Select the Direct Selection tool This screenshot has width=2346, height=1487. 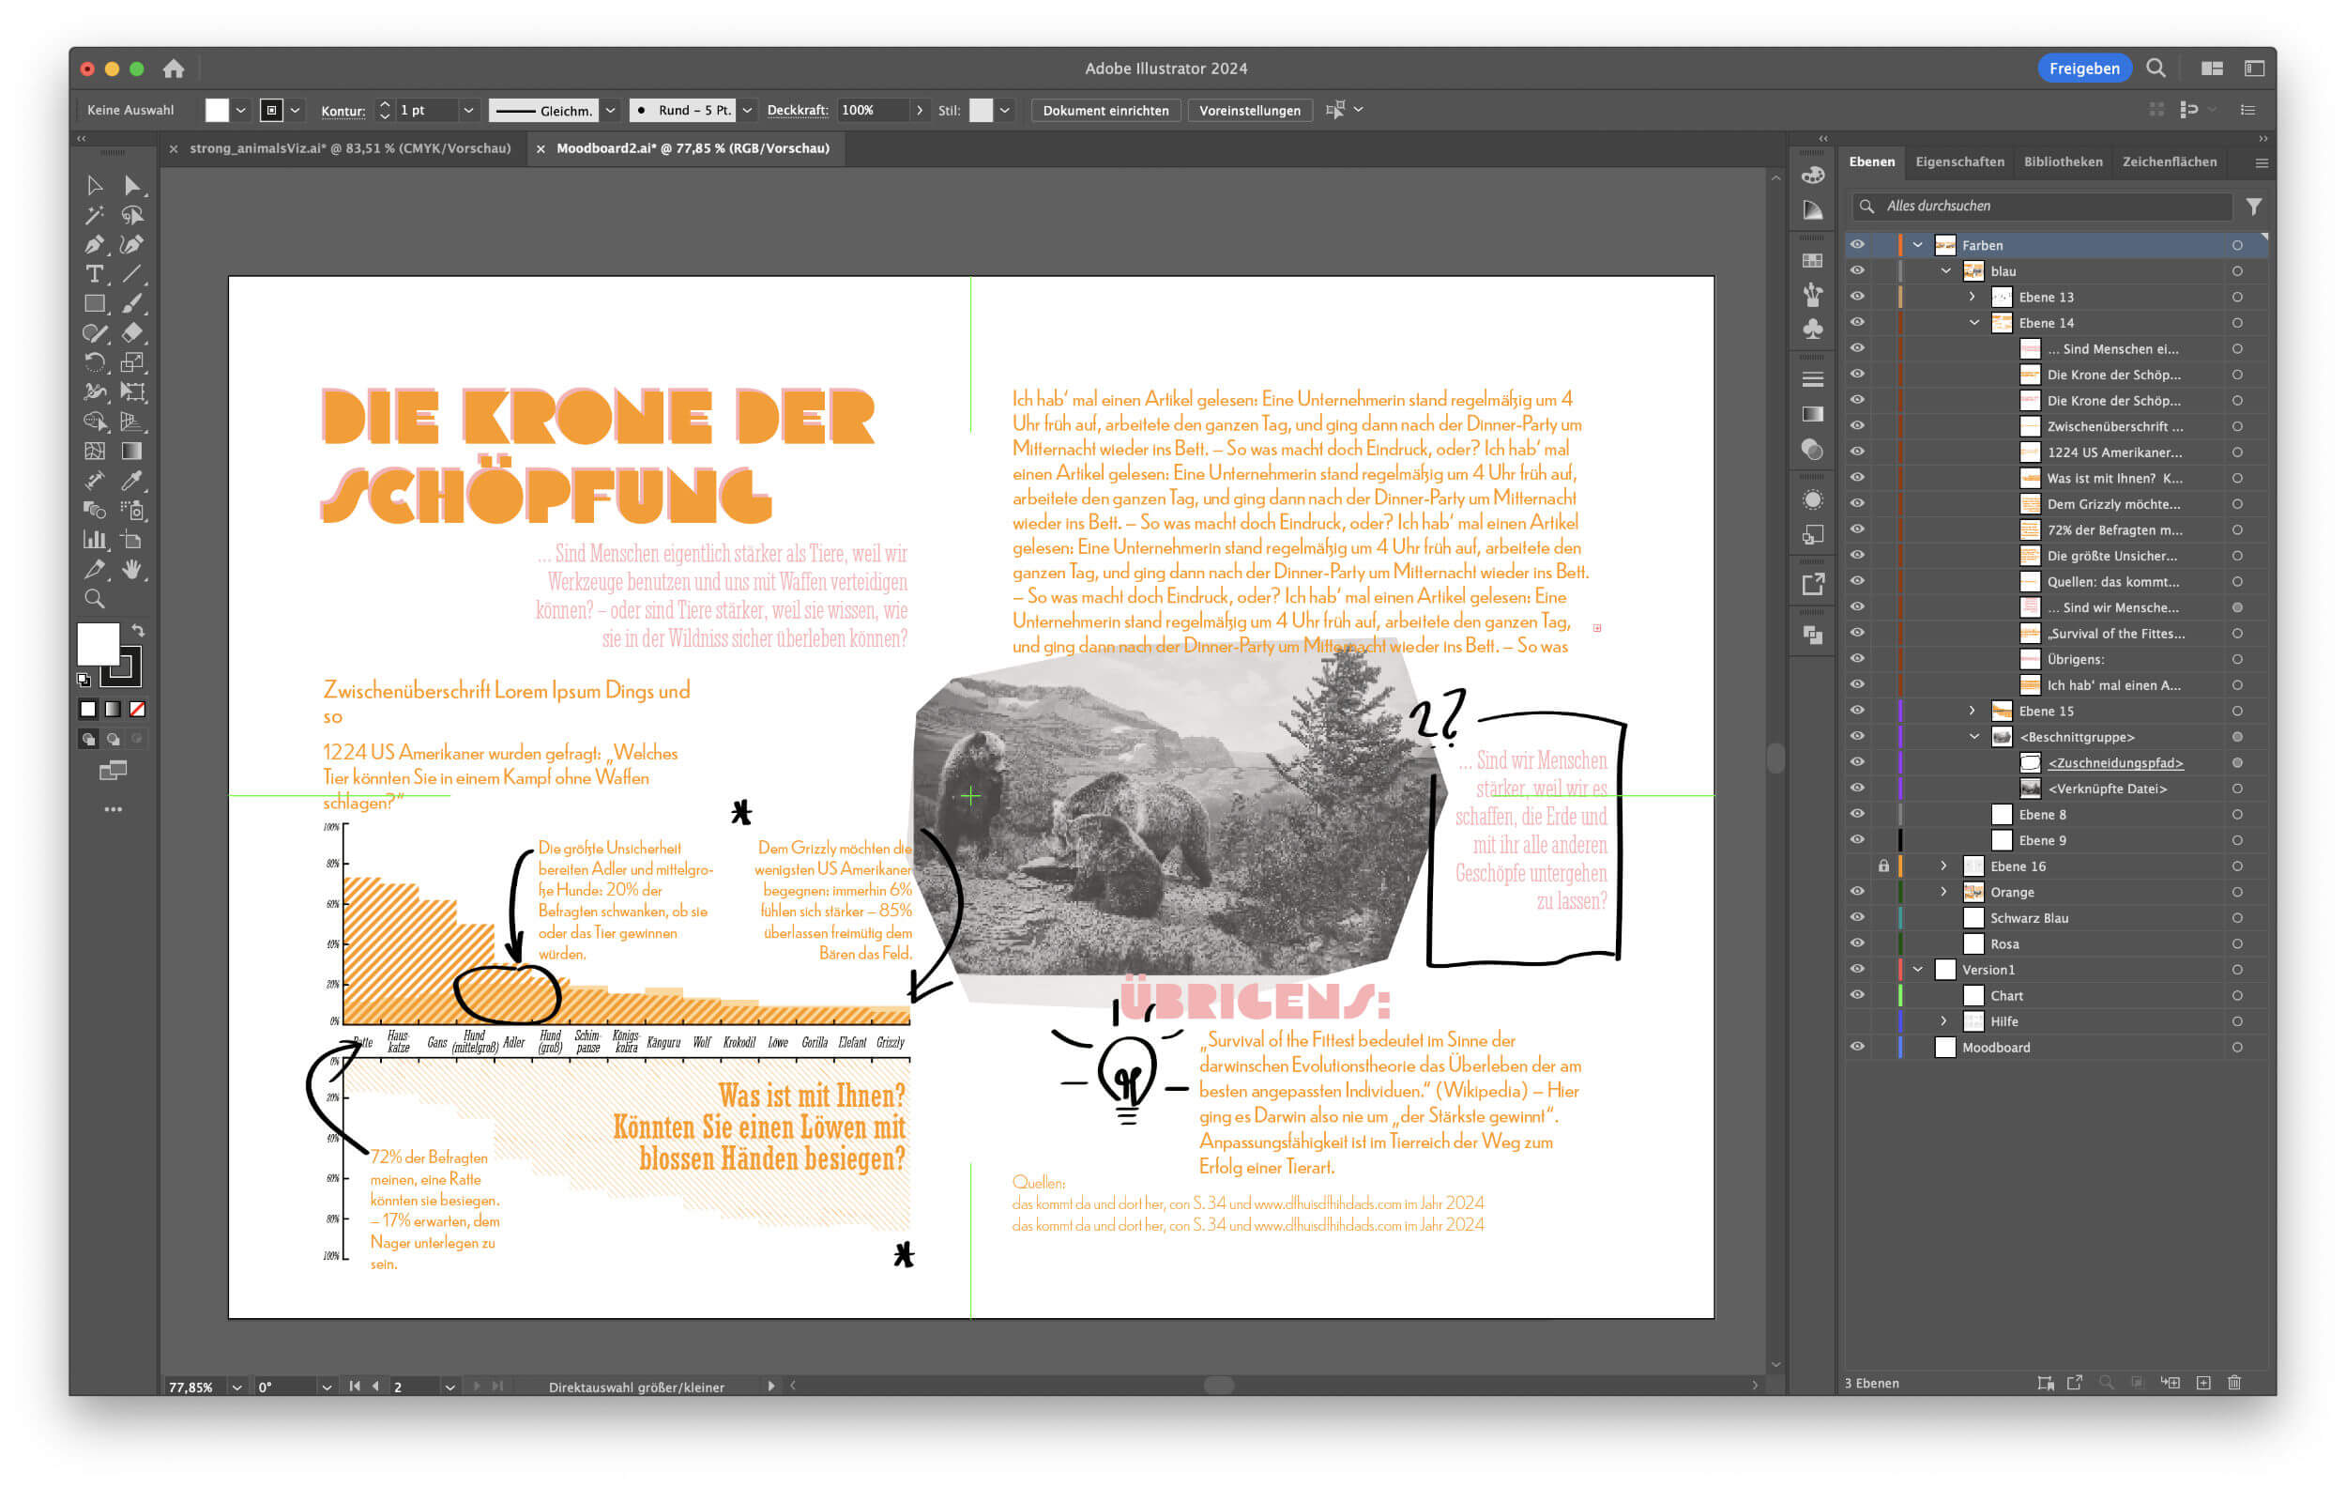[131, 185]
